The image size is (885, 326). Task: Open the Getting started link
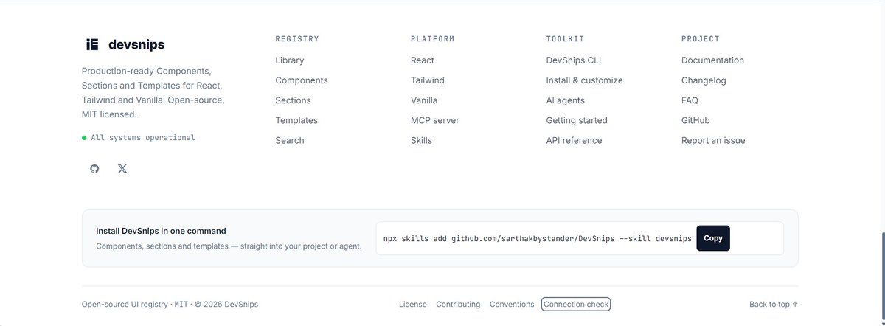577,120
